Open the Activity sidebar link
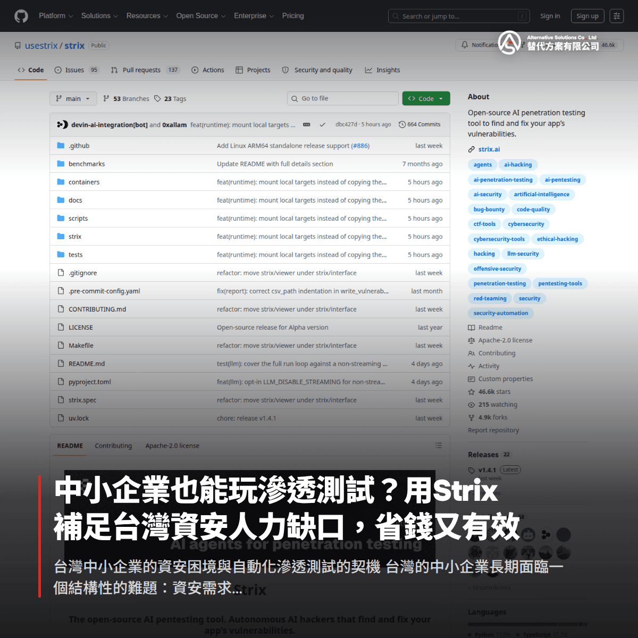 point(484,366)
